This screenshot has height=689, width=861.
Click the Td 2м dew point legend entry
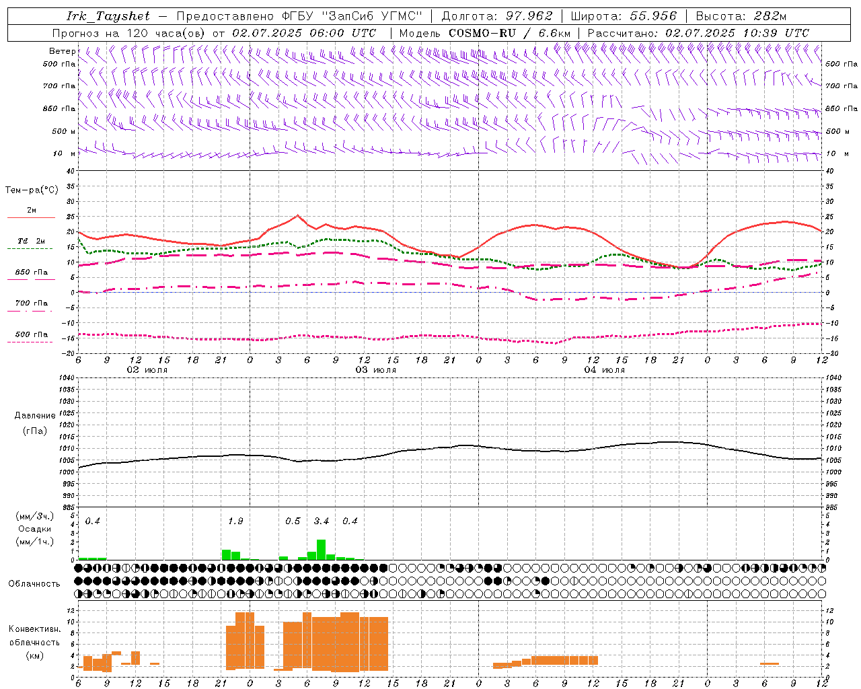tap(32, 241)
